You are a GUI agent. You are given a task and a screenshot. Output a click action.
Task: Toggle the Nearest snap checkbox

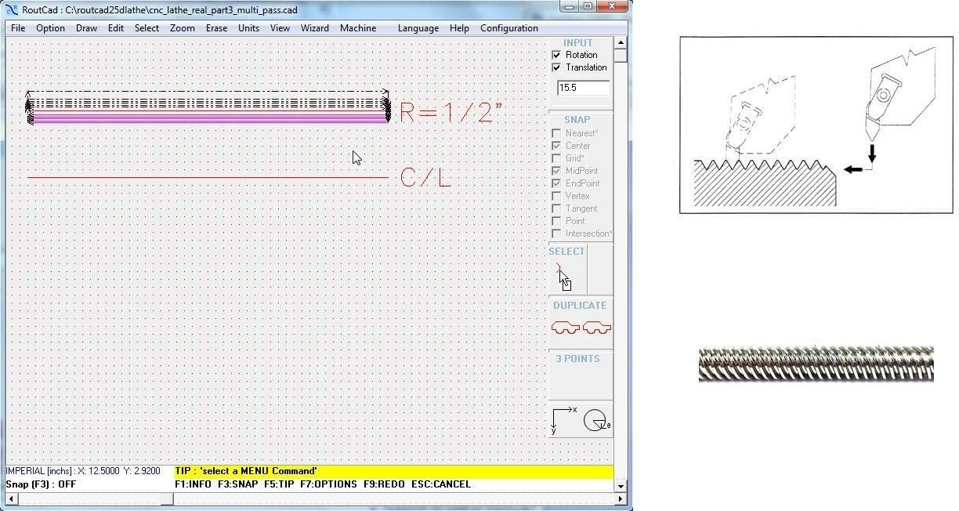pos(556,133)
